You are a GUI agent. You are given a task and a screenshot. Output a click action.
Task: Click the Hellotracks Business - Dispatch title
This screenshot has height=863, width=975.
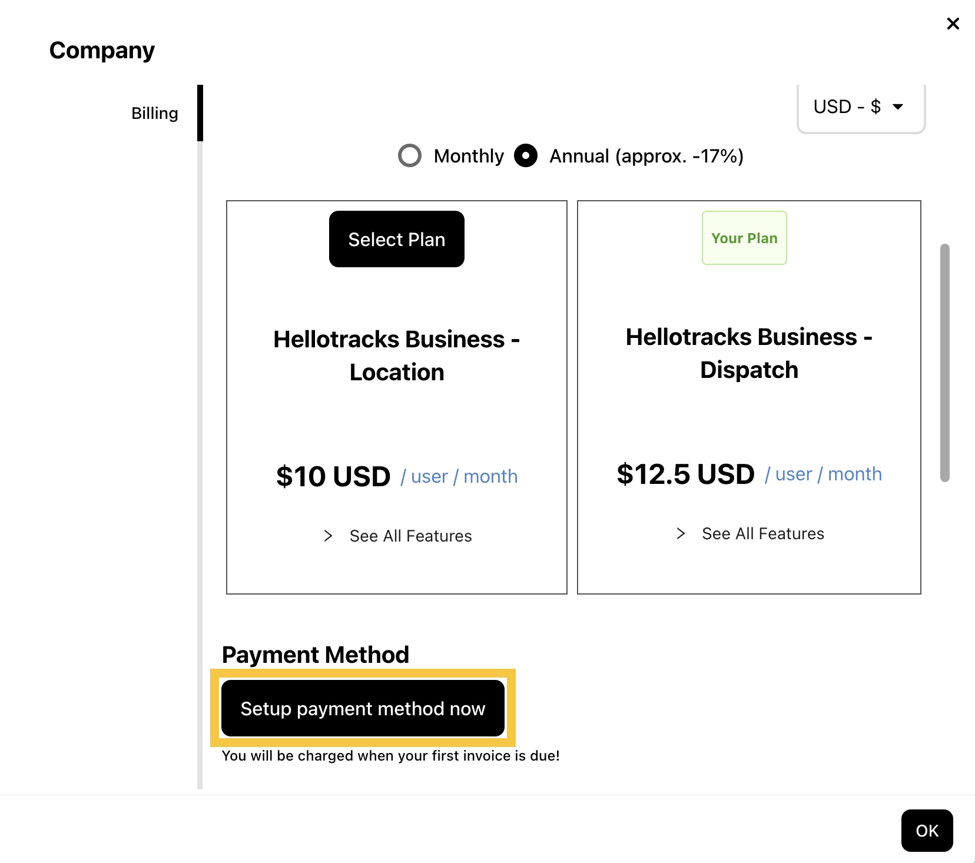pos(749,353)
